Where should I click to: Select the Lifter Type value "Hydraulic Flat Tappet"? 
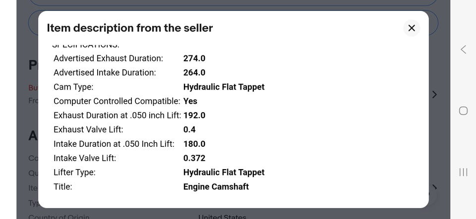[x=224, y=173]
